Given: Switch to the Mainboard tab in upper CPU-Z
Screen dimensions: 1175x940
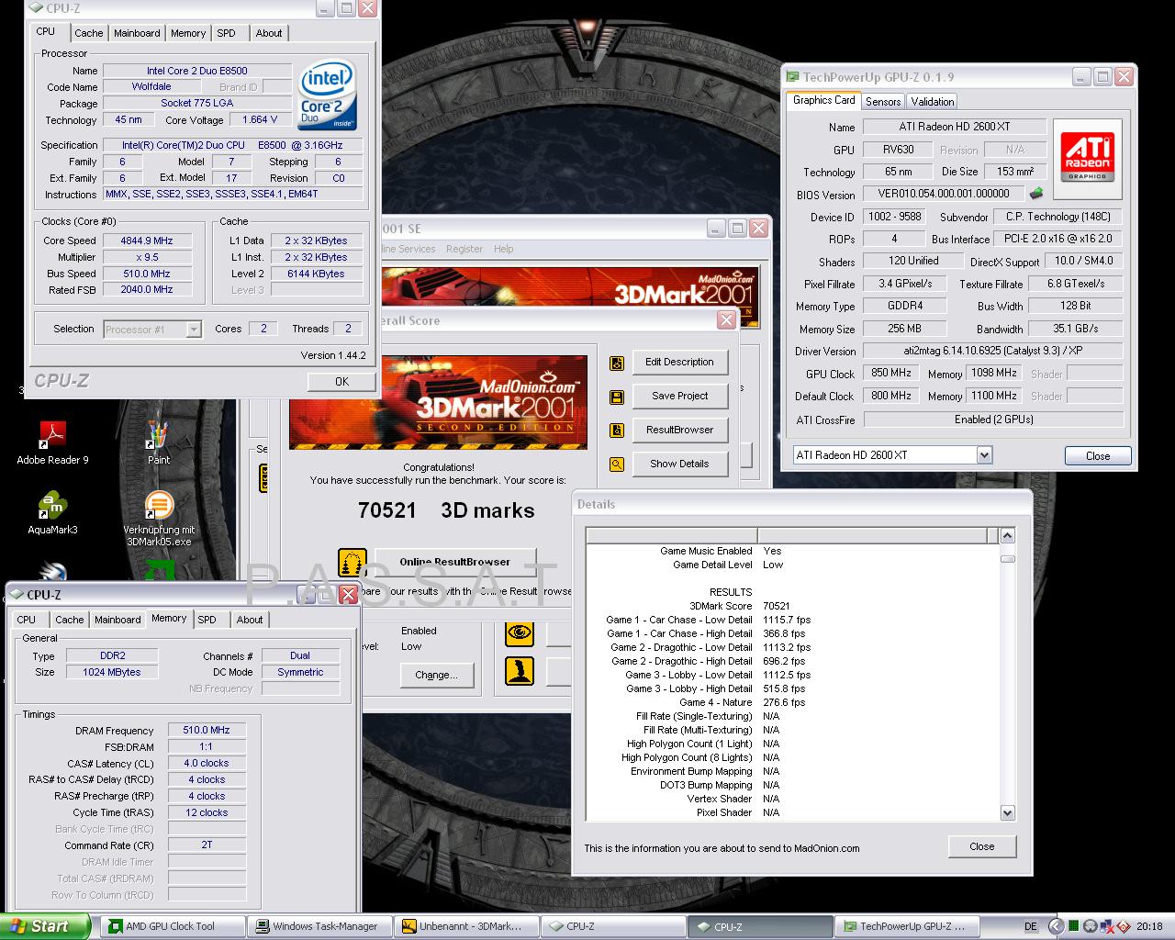Looking at the screenshot, I should [x=137, y=33].
